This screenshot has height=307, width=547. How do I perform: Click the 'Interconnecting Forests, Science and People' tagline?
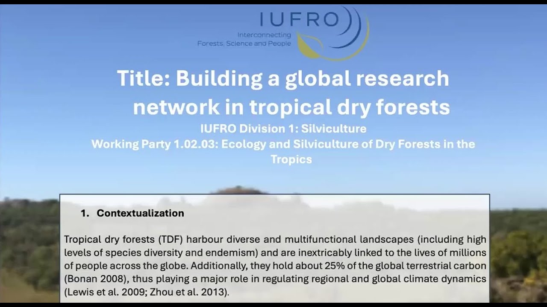(x=244, y=39)
